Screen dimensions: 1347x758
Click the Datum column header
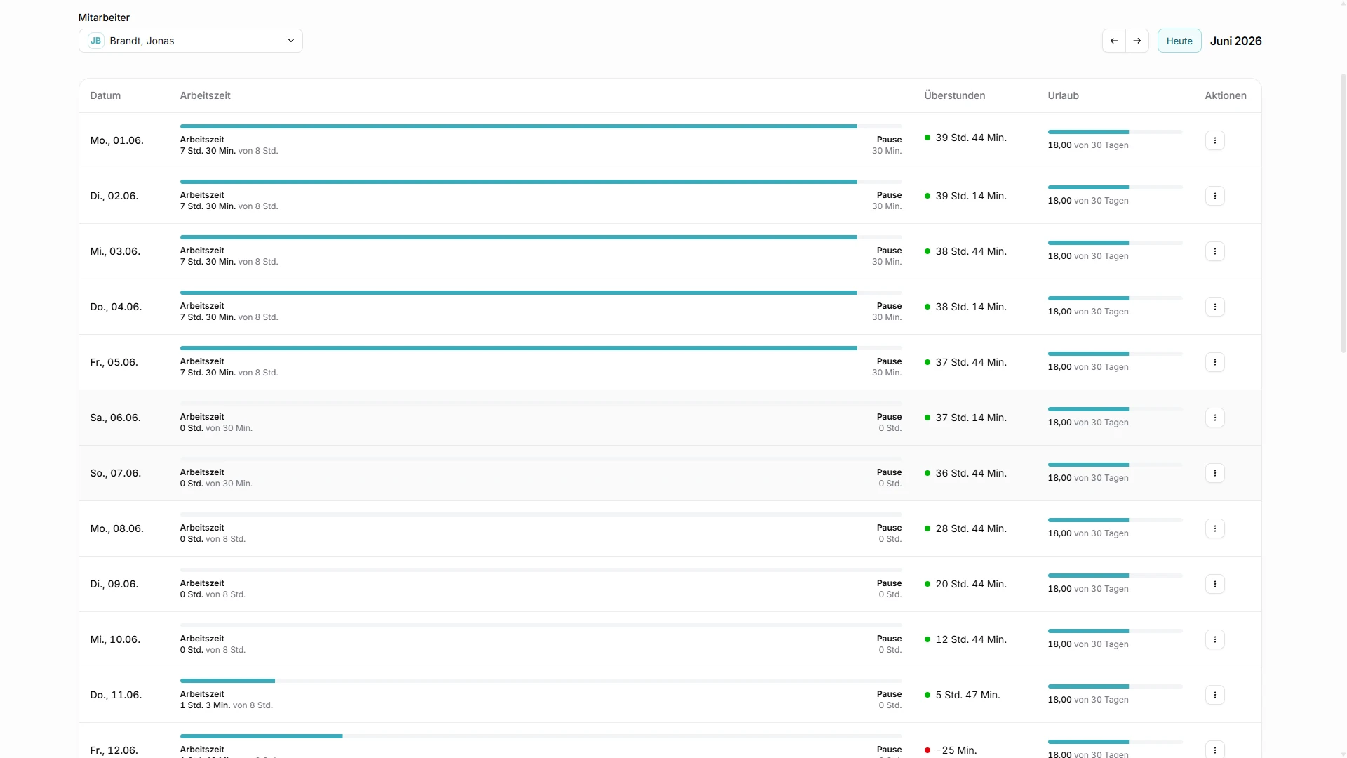[105, 95]
